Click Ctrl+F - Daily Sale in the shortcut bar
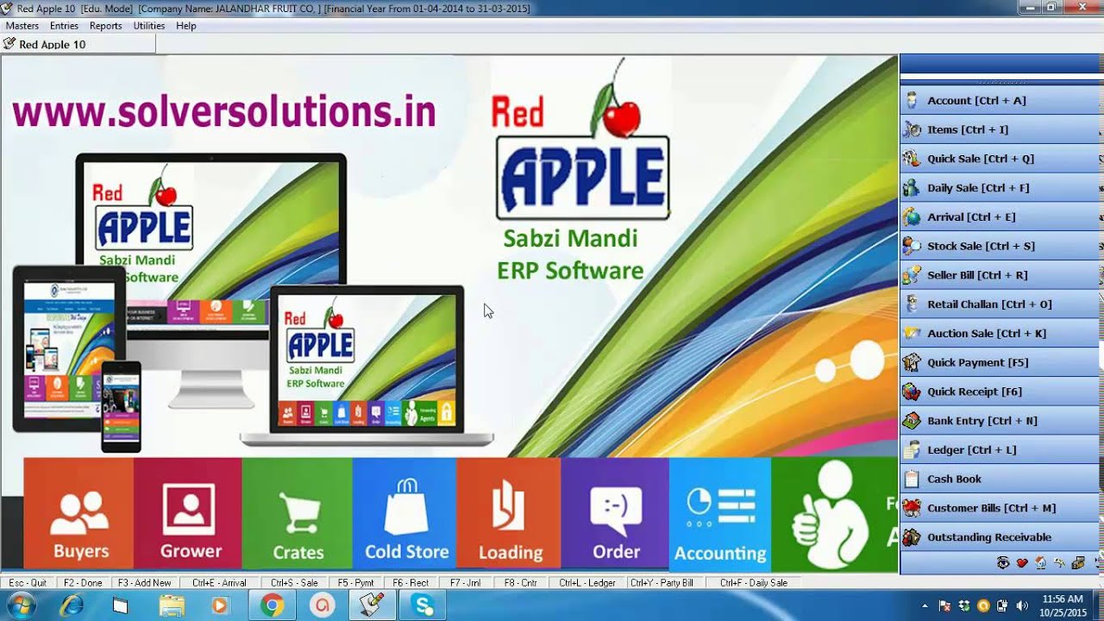 tap(753, 583)
